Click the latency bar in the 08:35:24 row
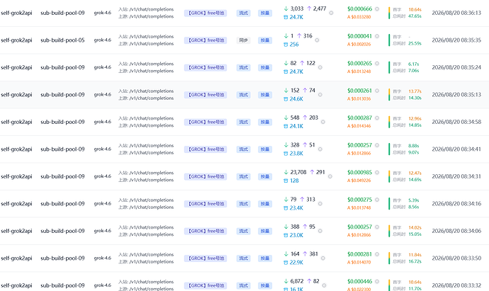 pos(389,67)
